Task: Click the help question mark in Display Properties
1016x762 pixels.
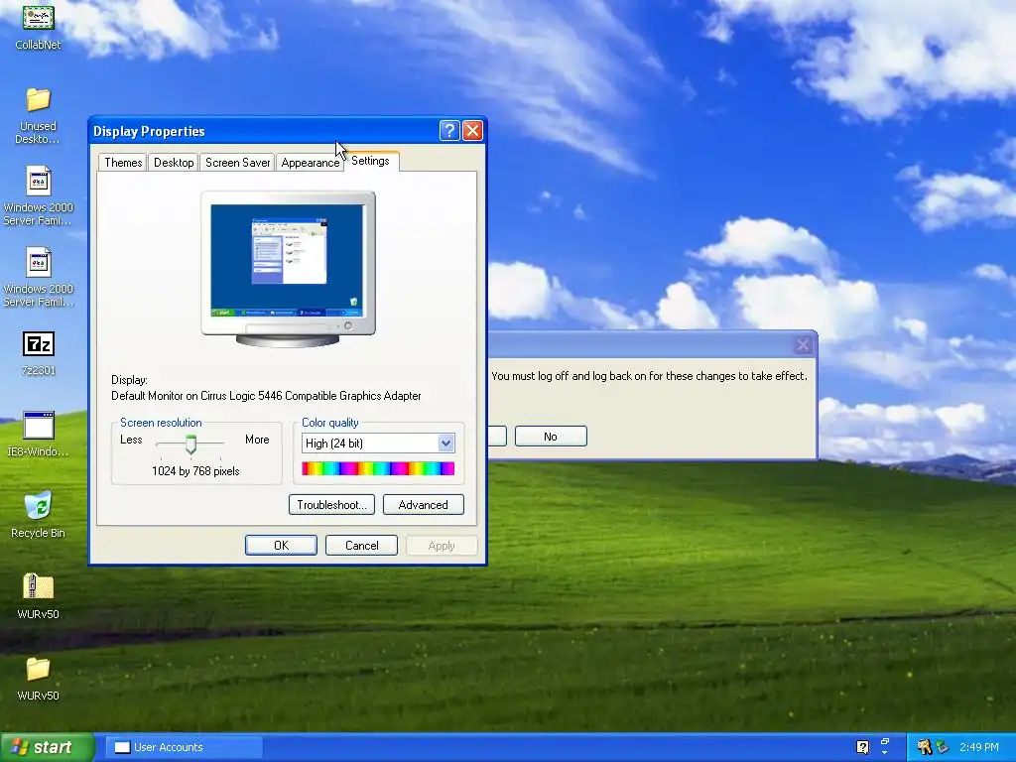Action: click(449, 131)
